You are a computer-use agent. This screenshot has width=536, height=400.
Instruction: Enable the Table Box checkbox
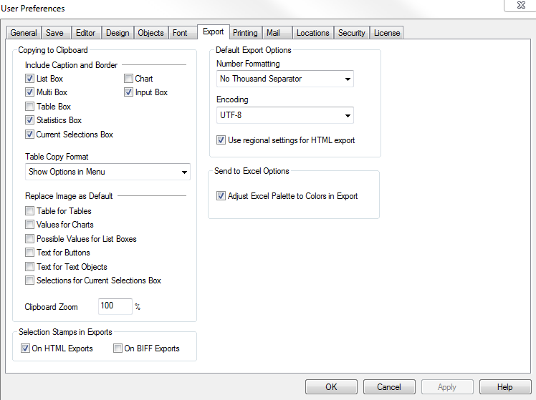point(30,107)
